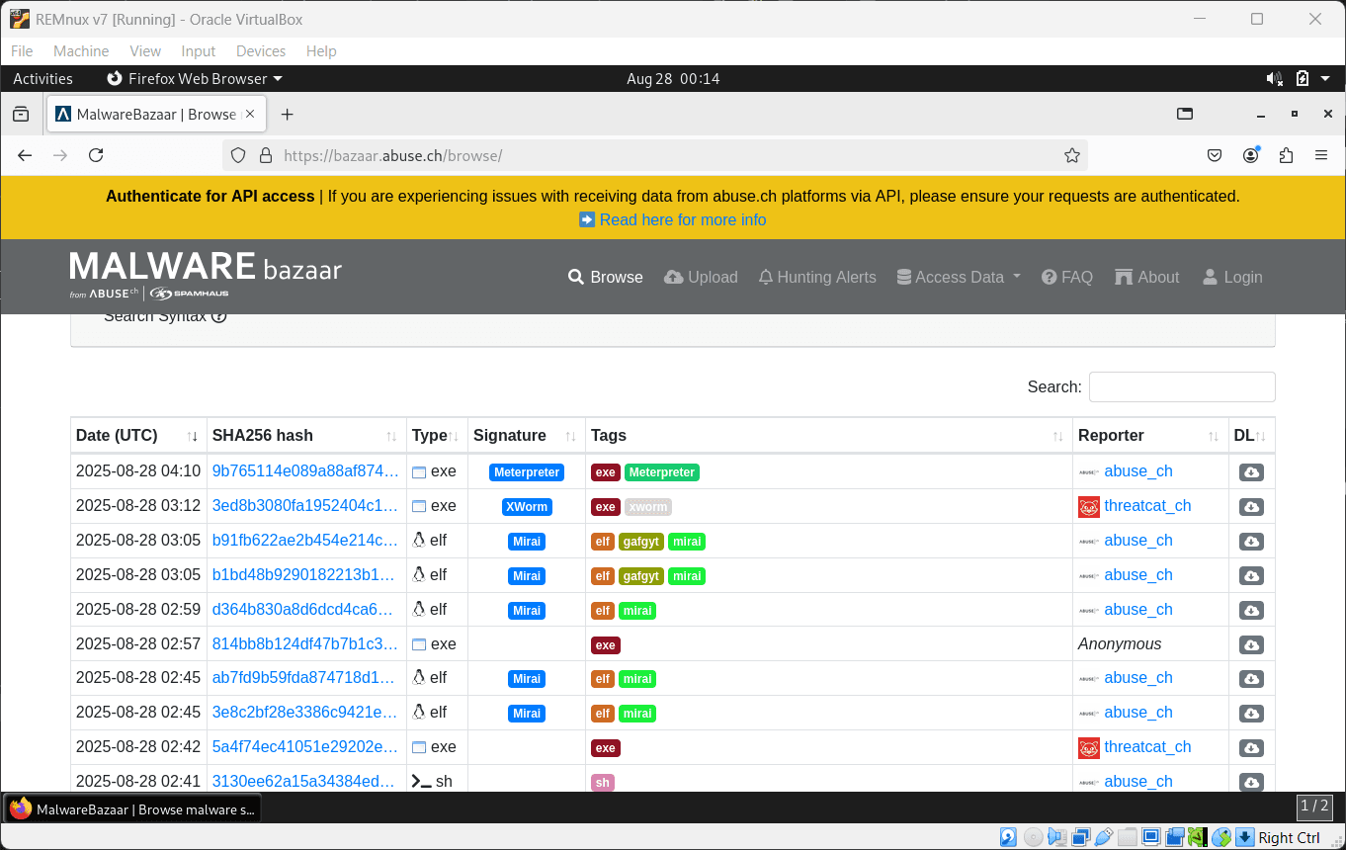Open the About page

tap(1147, 277)
